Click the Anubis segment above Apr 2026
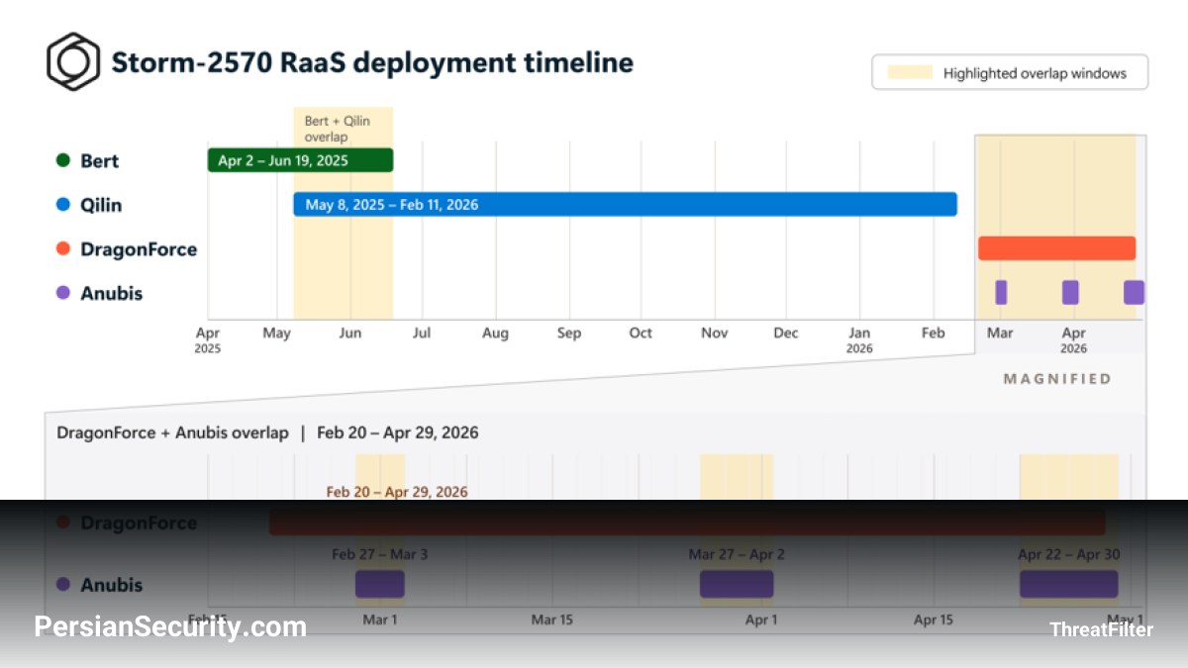The width and height of the screenshot is (1188, 668). (x=1070, y=292)
